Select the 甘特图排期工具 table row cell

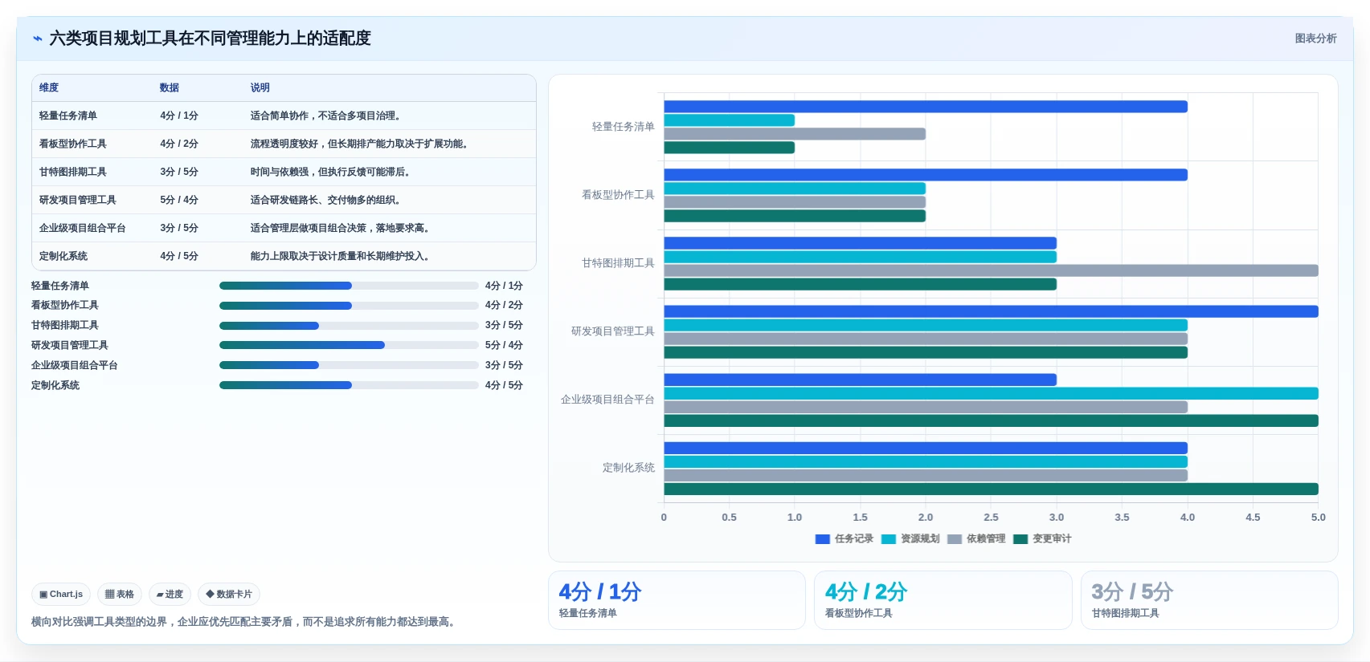(73, 172)
